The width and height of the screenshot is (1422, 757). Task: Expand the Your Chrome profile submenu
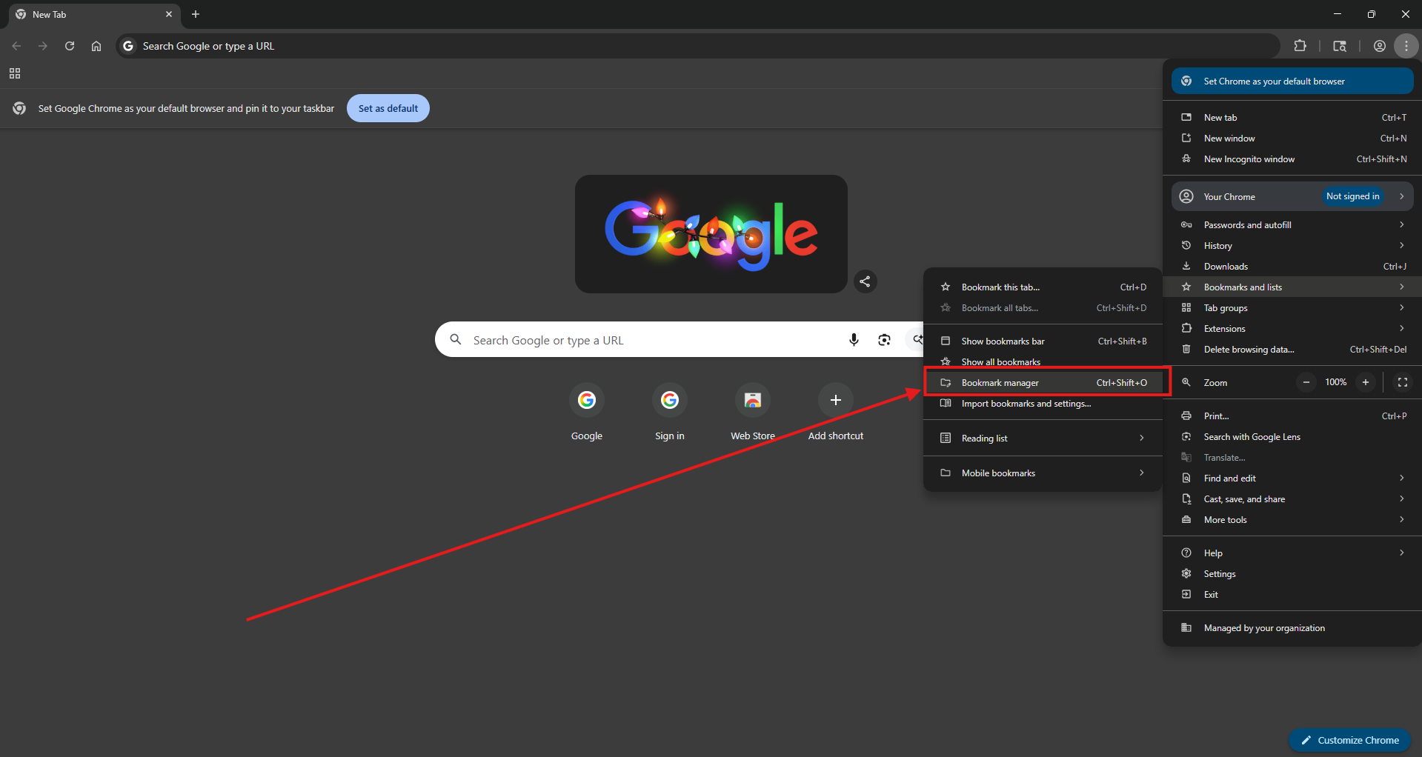pyautogui.click(x=1292, y=196)
